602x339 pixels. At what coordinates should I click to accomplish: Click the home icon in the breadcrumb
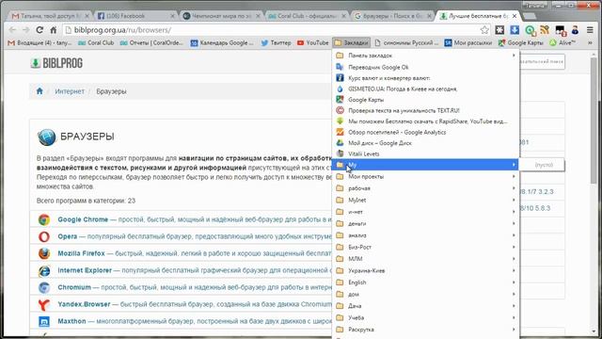[x=40, y=91]
